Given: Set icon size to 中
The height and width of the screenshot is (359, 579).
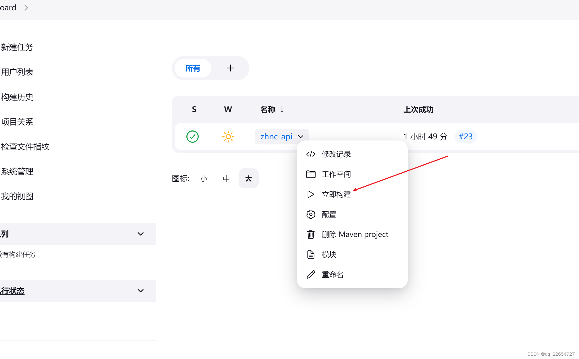Looking at the screenshot, I should [226, 178].
